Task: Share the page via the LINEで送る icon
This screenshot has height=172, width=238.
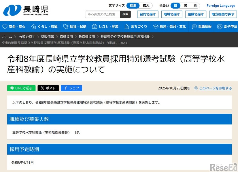Action: pos(12,88)
